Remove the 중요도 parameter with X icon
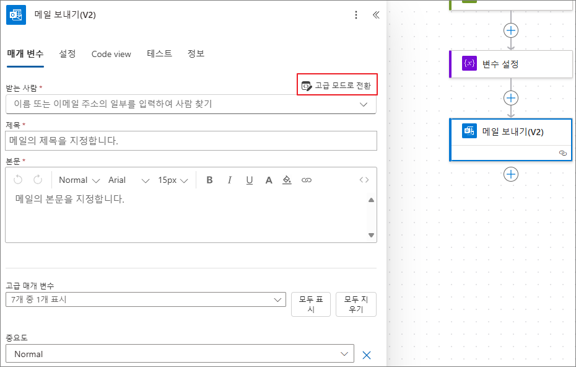Image resolution: width=576 pixels, height=367 pixels. (x=367, y=355)
